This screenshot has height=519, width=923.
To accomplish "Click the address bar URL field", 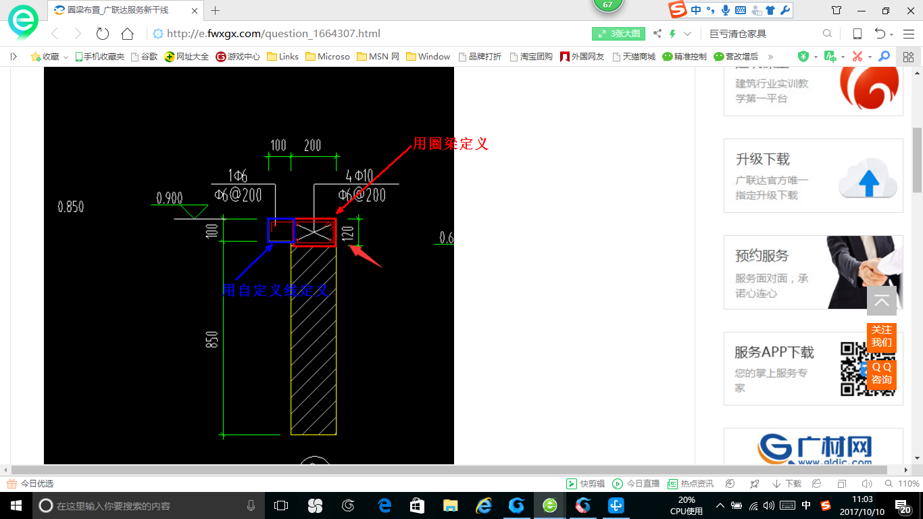I will click(365, 34).
